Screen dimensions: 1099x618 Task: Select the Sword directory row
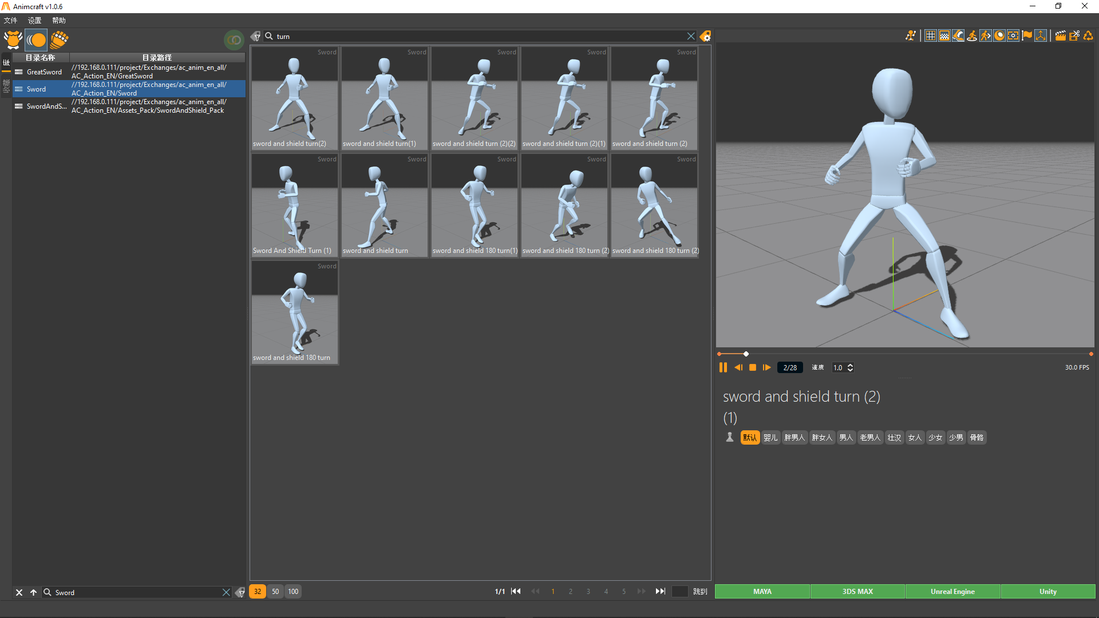point(129,89)
